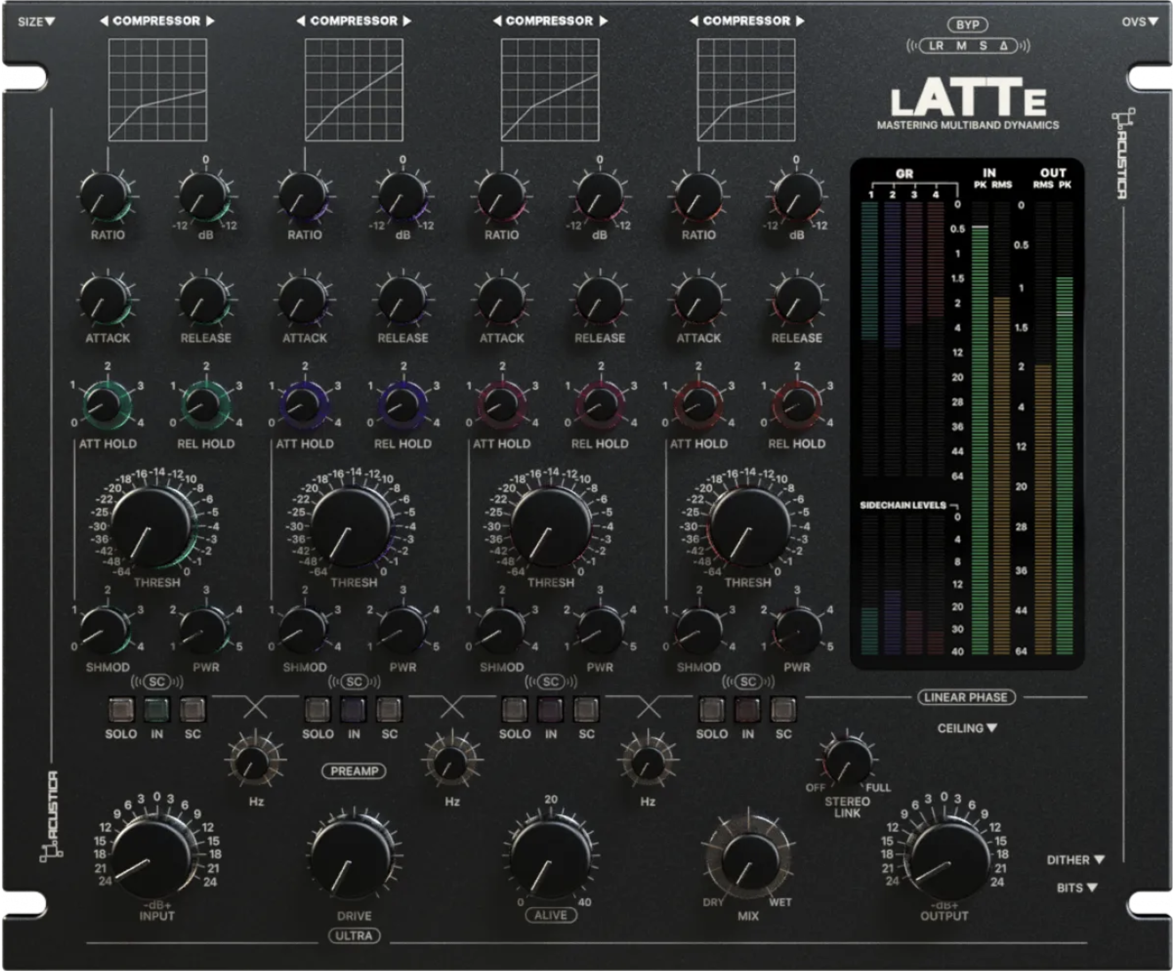Viewport: 1173px width, 971px height.
Task: Toggle the IN button on second band
Action: (x=354, y=709)
